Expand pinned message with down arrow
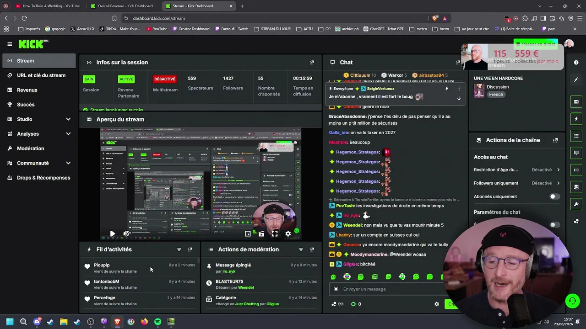Image resolution: width=586 pixels, height=329 pixels. point(459,98)
